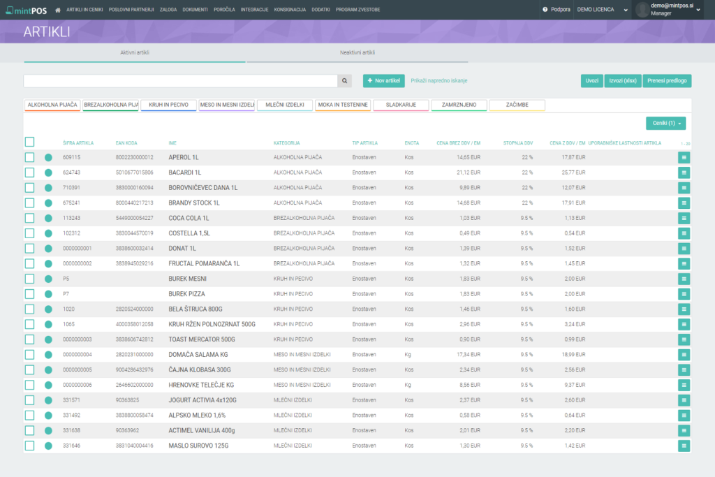Click the green status dot for BACARDI 1L
This screenshot has width=715, height=477.
pyautogui.click(x=49, y=173)
